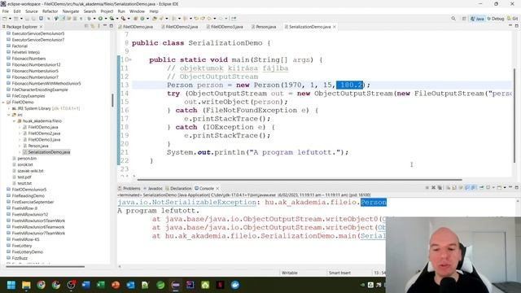Open File Explorer from taskbar
Screen dimensions: 521x293
[x=26, y=285]
